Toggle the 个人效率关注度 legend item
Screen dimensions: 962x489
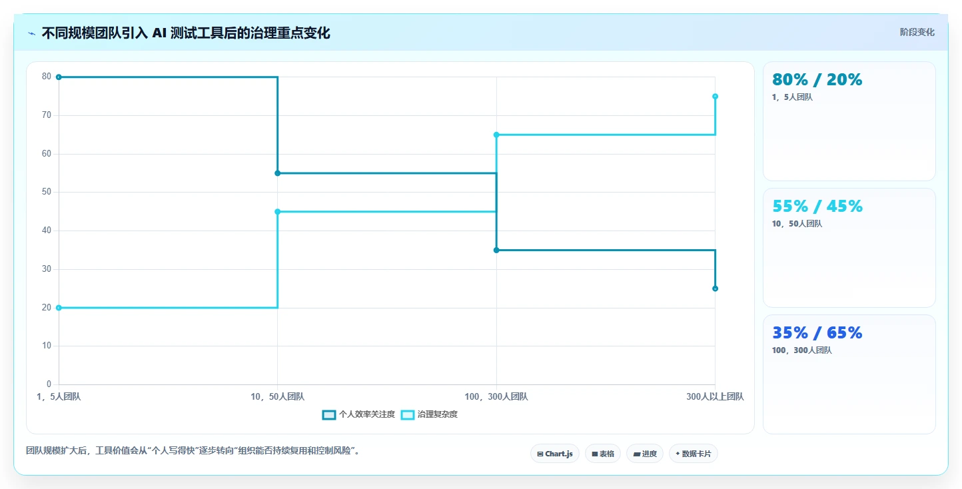pos(358,414)
